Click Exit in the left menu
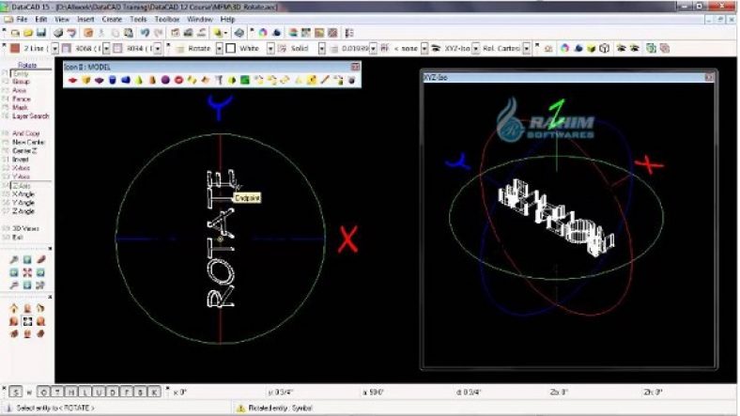The width and height of the screenshot is (740, 416). pos(17,237)
